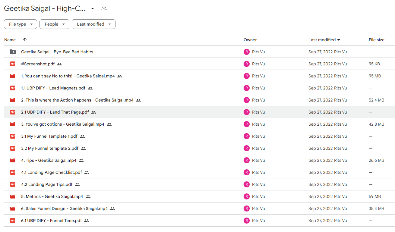Click the video icon of 5. Metrics
This screenshot has height=232, width=395.
coord(13,196)
